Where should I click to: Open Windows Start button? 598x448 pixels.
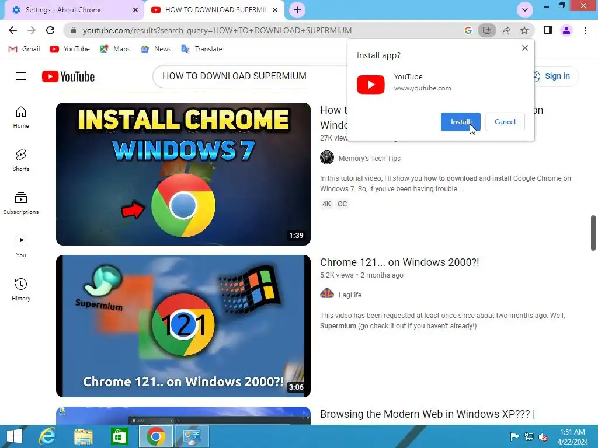(x=14, y=436)
